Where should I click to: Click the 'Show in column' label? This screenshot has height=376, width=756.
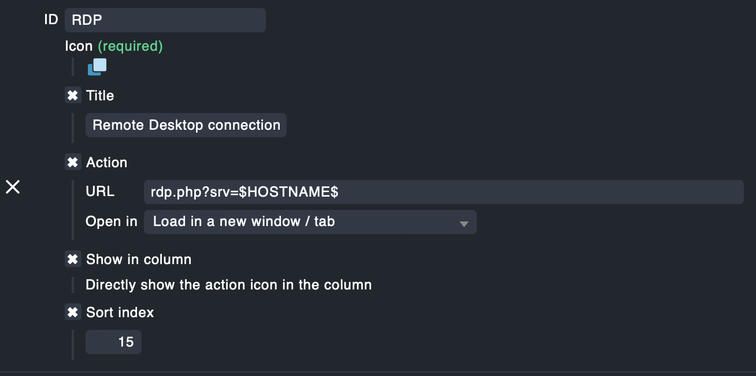139,260
